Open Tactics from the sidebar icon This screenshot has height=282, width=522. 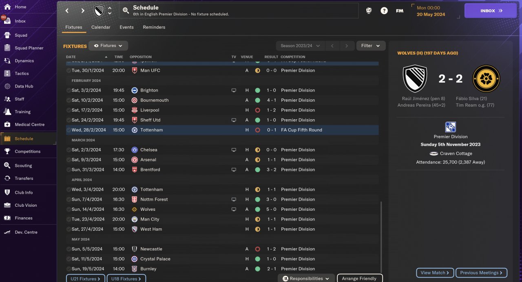(x=7, y=74)
